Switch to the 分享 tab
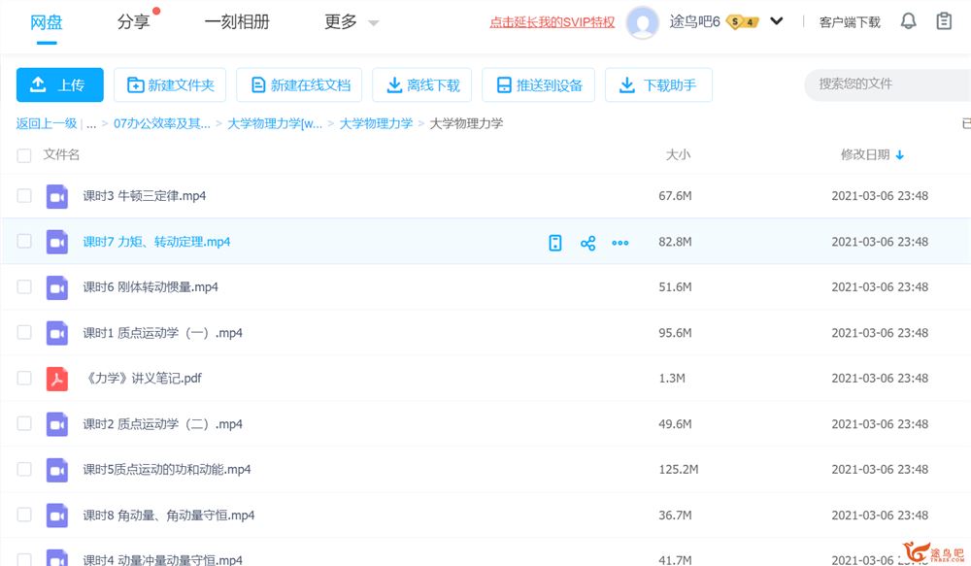 pyautogui.click(x=133, y=22)
